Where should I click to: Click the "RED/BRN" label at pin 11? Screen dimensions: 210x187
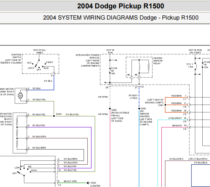pyautogui.click(x=176, y=103)
